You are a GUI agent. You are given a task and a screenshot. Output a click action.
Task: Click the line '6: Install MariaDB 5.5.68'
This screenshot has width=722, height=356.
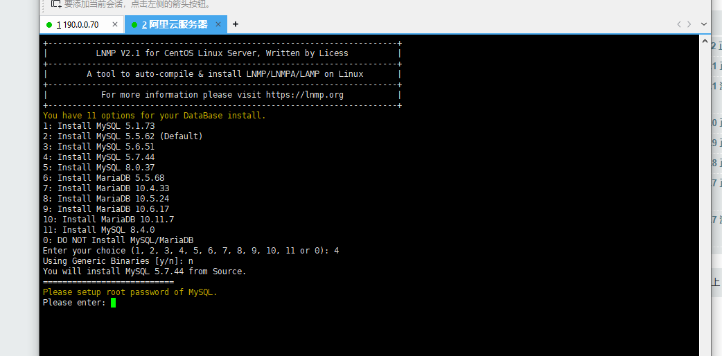point(104,178)
